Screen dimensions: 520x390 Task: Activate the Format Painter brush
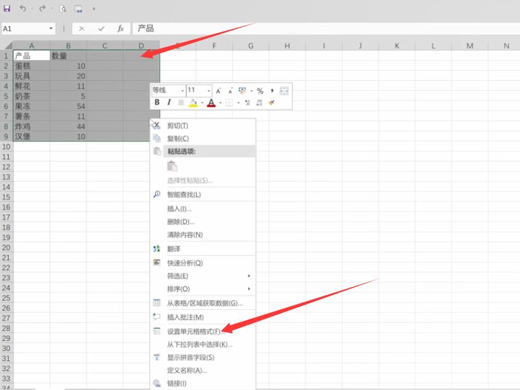point(272,102)
